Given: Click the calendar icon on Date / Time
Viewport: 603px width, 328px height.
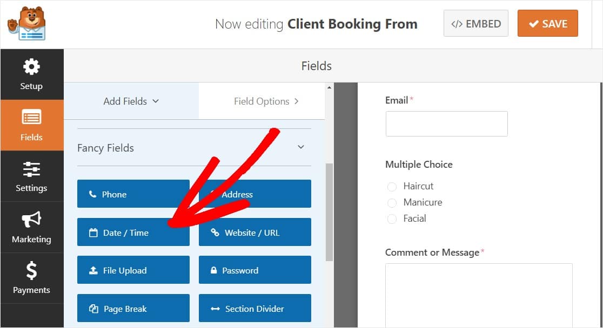Looking at the screenshot, I should pos(93,233).
